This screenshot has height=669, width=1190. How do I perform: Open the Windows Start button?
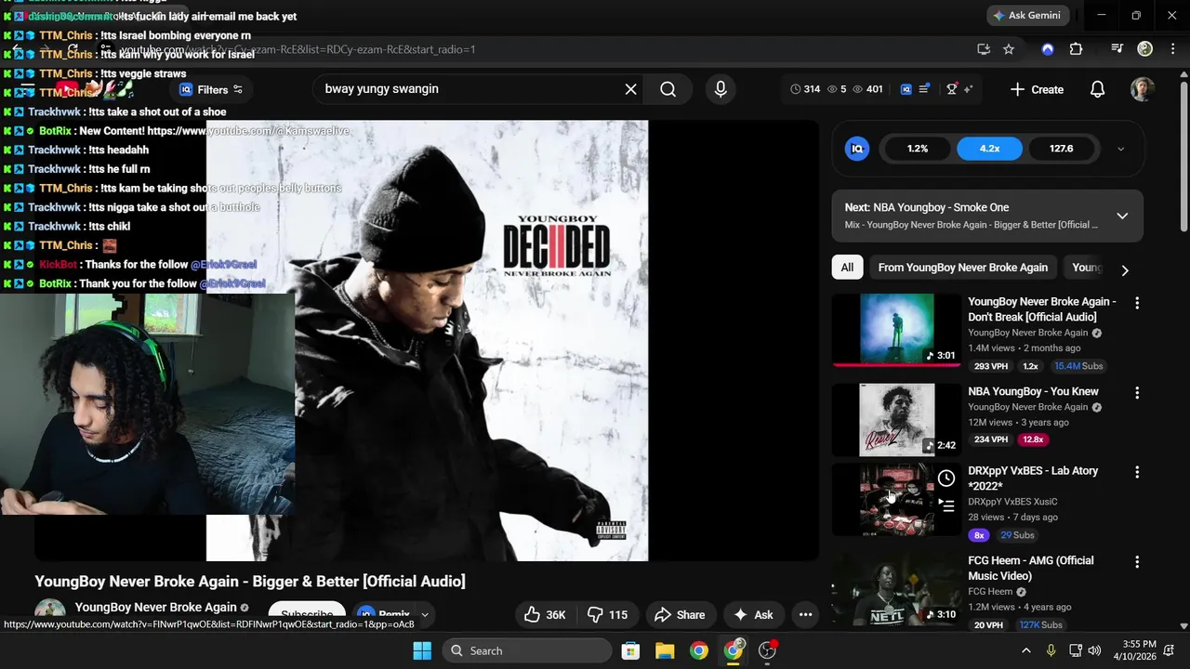(421, 650)
